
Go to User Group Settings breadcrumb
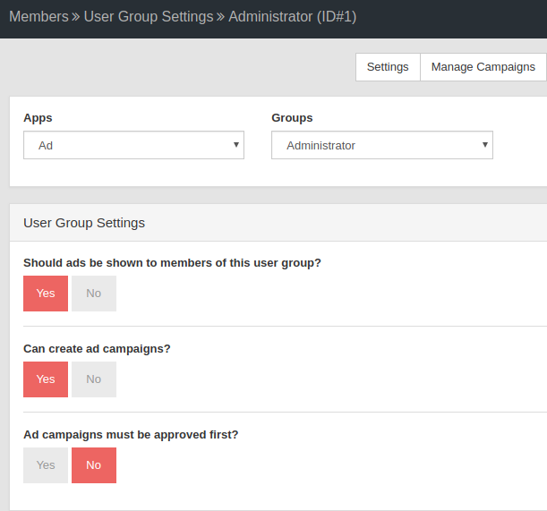(x=149, y=17)
